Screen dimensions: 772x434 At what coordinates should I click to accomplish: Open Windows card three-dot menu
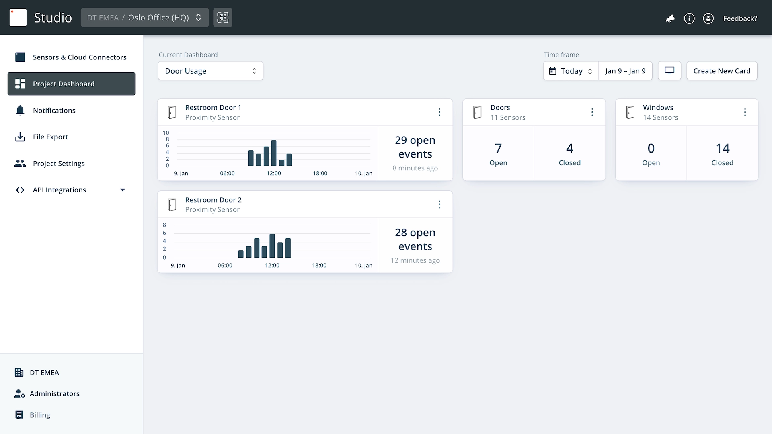745,112
